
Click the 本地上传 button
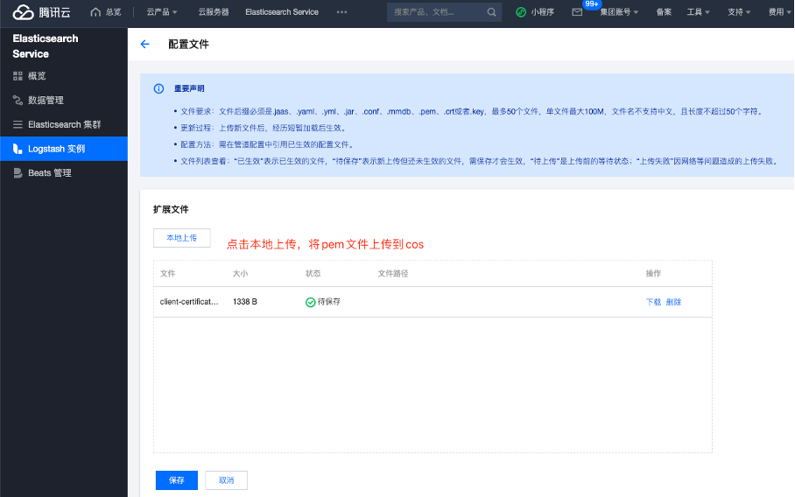coord(181,238)
